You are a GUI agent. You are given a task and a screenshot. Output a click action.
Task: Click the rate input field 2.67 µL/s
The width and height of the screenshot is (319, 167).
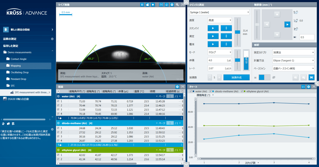(x=220, y=68)
